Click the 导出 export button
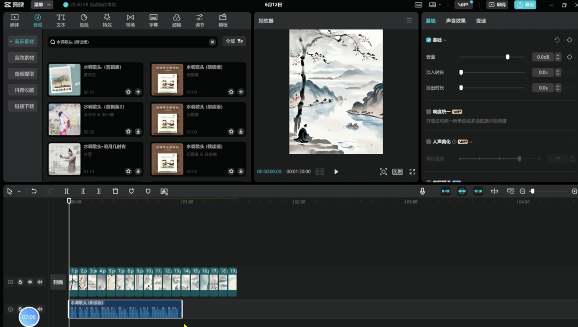Image resolution: width=578 pixels, height=327 pixels. 525,5
